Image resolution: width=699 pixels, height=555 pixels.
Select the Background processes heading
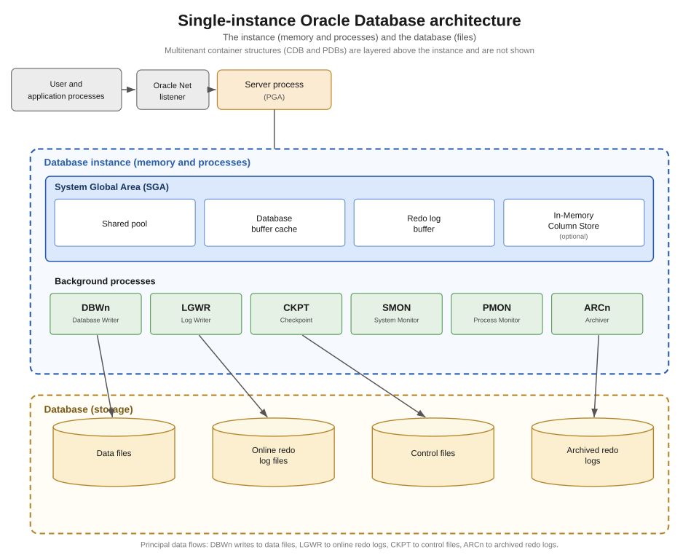[x=105, y=281]
